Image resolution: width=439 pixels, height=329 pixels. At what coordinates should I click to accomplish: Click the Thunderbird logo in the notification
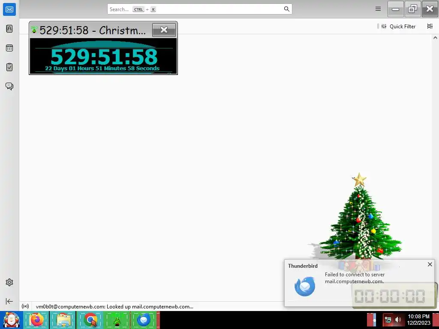click(305, 287)
